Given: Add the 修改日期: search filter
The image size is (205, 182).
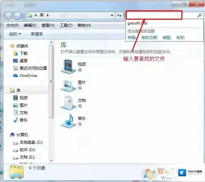Looking at the screenshot, I should (150, 38).
